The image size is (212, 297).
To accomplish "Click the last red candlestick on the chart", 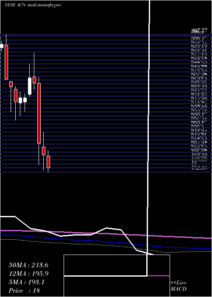I will (48, 162).
